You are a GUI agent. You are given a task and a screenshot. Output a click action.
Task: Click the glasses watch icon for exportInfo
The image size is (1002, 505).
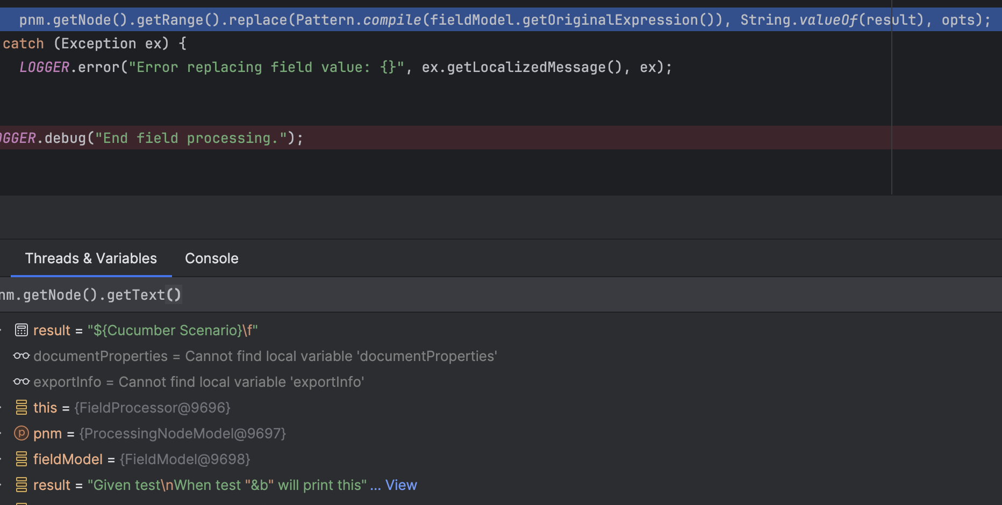pyautogui.click(x=22, y=381)
